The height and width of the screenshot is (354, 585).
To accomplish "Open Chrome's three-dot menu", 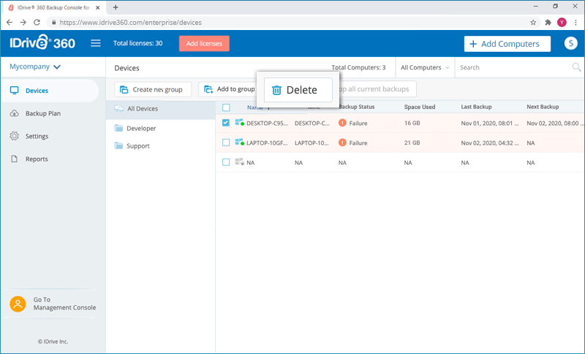I will [x=576, y=23].
